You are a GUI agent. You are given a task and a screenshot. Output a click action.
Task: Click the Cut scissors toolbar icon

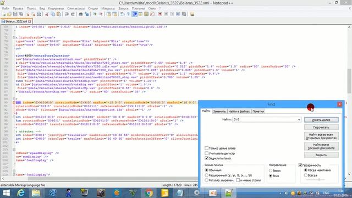47,14
